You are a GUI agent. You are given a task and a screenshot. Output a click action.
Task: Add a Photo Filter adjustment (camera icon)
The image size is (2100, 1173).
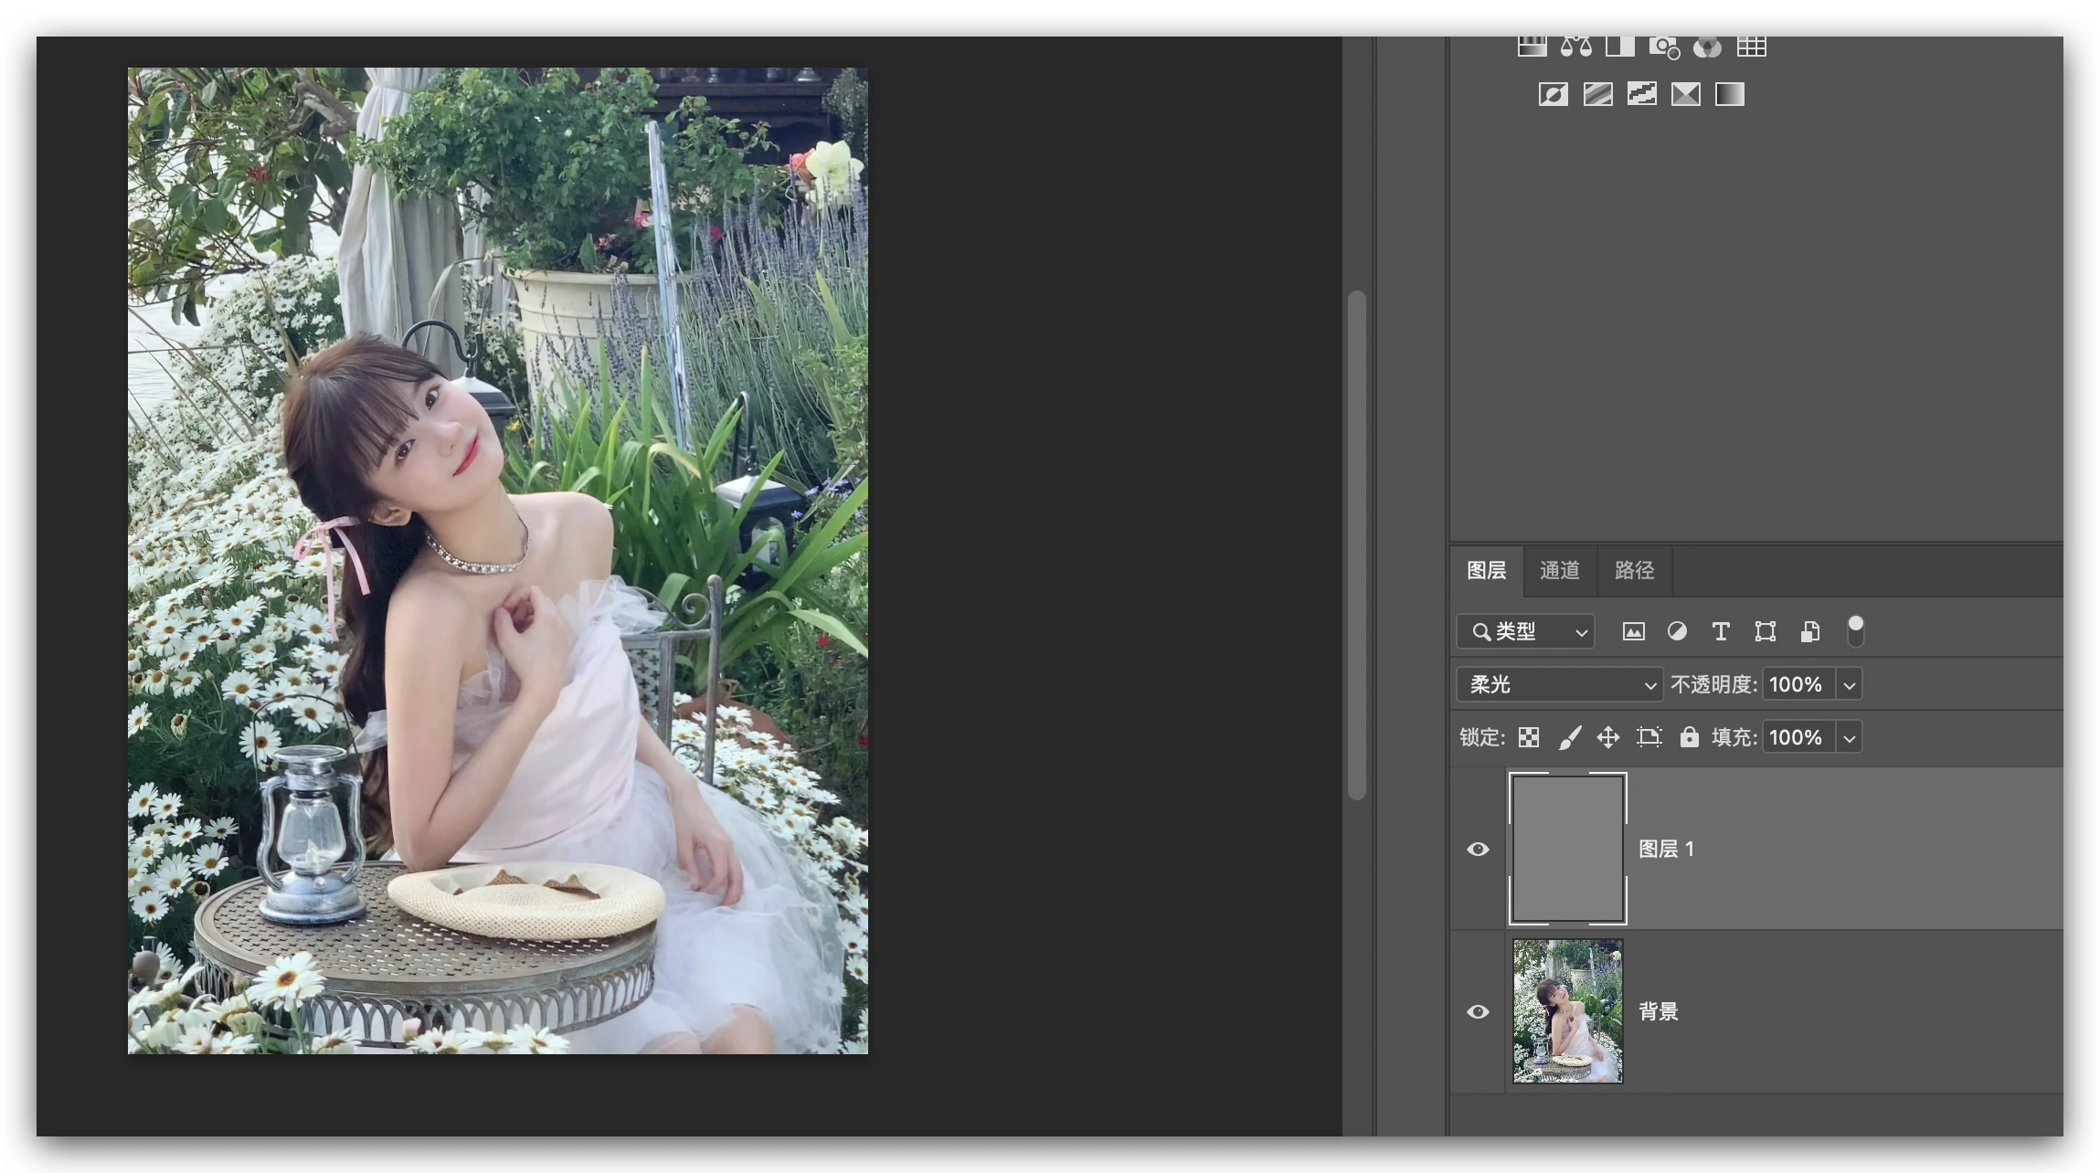tap(1663, 47)
